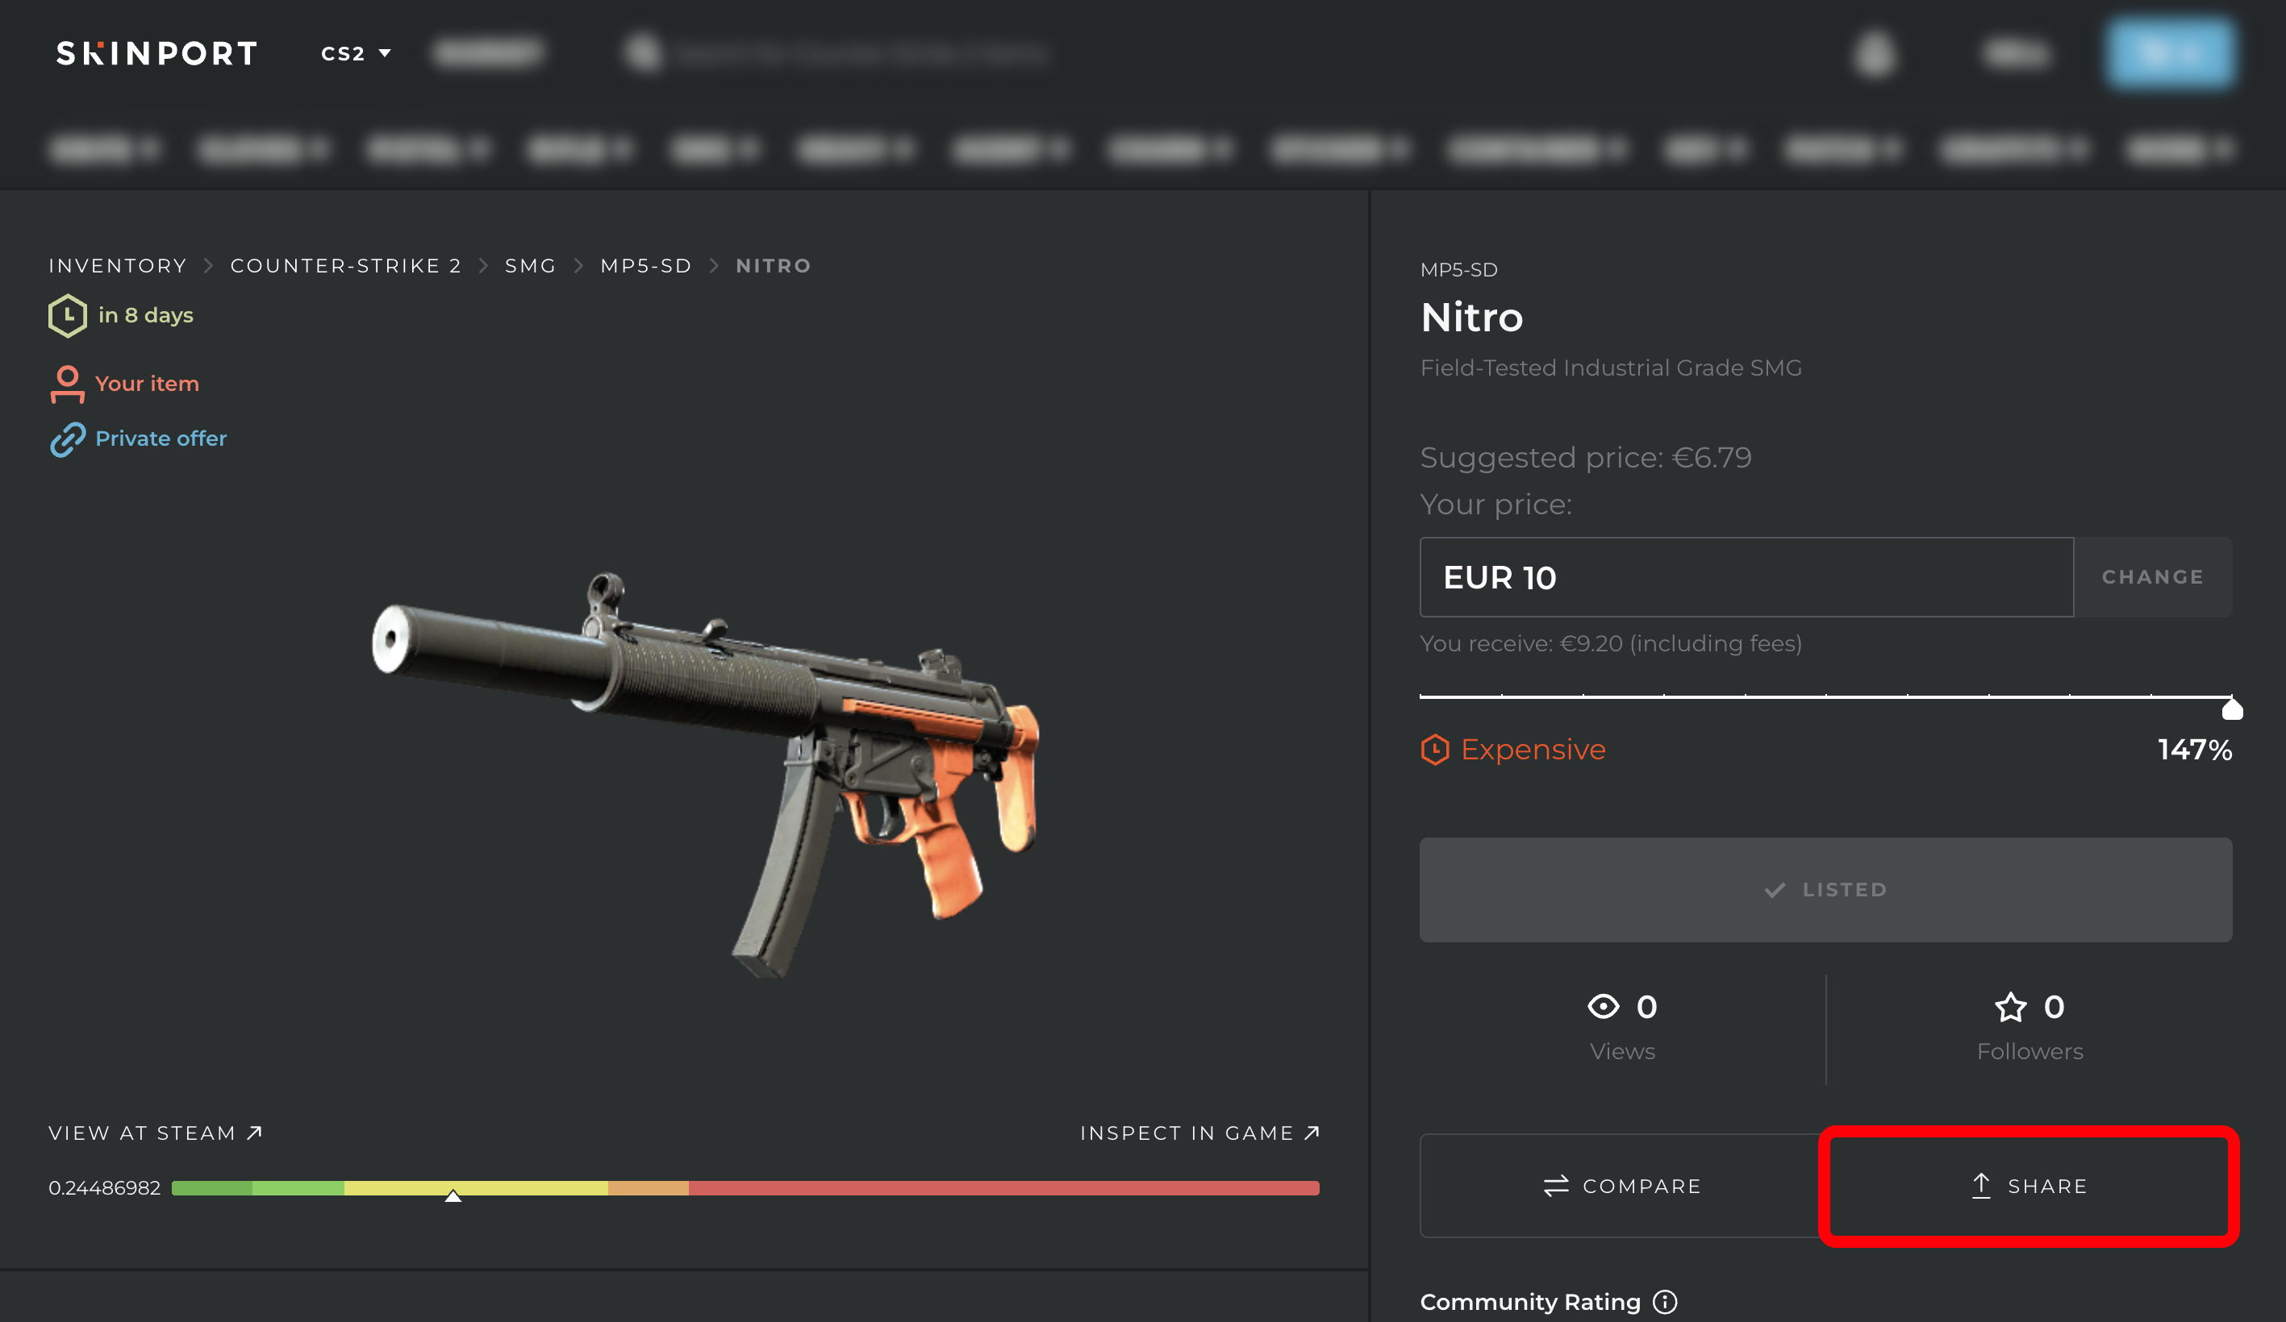
Task: Click the Share button
Action: tap(2029, 1186)
